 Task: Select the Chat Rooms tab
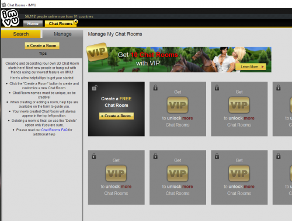point(61,24)
